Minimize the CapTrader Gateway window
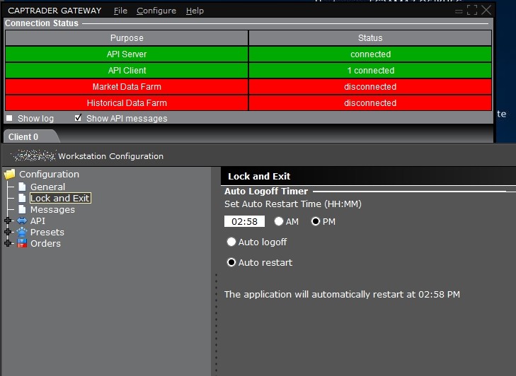The image size is (516, 376). 459,11
